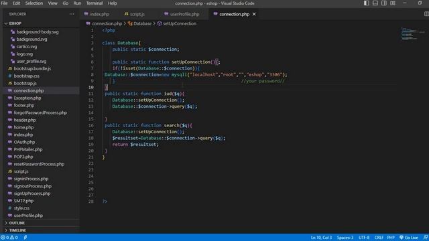Open header.php file
429x241 pixels.
point(25,120)
